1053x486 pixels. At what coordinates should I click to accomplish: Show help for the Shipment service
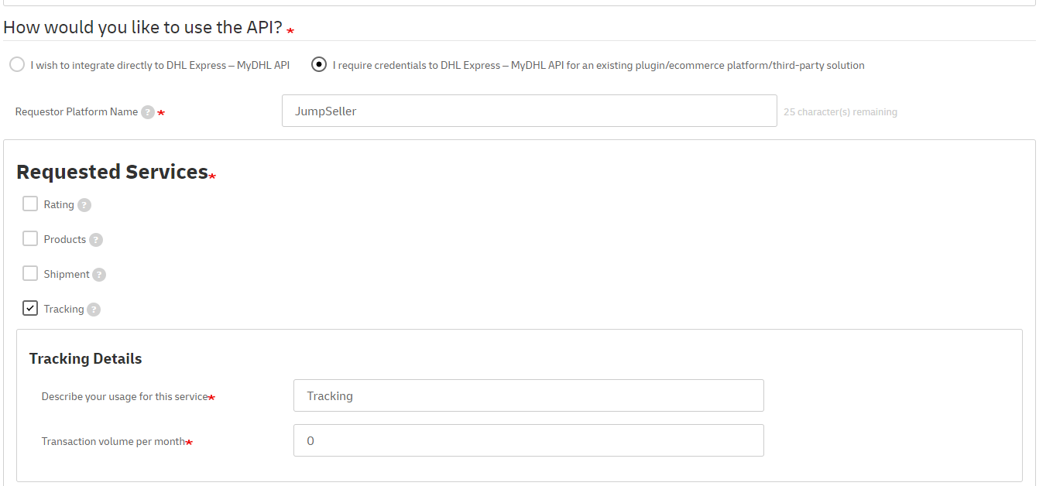99,275
